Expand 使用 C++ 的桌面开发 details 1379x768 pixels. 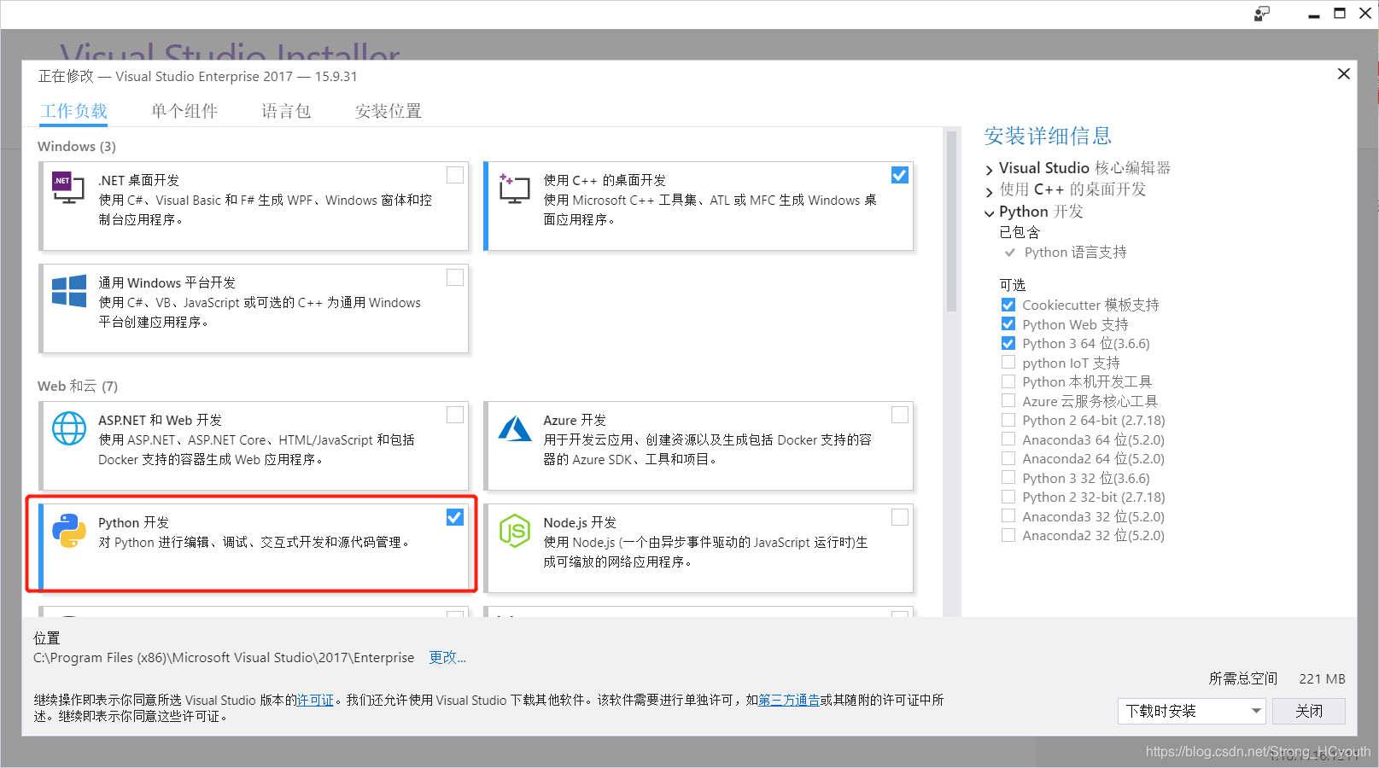pos(990,191)
